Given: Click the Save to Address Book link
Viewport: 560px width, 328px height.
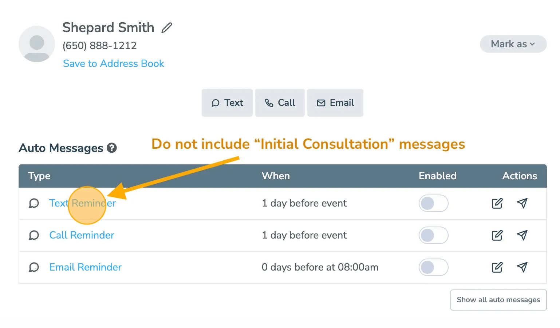Looking at the screenshot, I should tap(113, 63).
